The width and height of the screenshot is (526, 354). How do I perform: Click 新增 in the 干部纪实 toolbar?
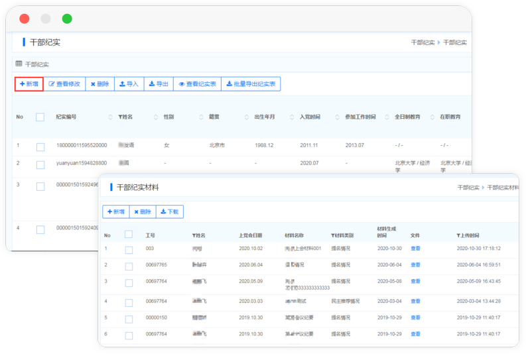(29, 84)
